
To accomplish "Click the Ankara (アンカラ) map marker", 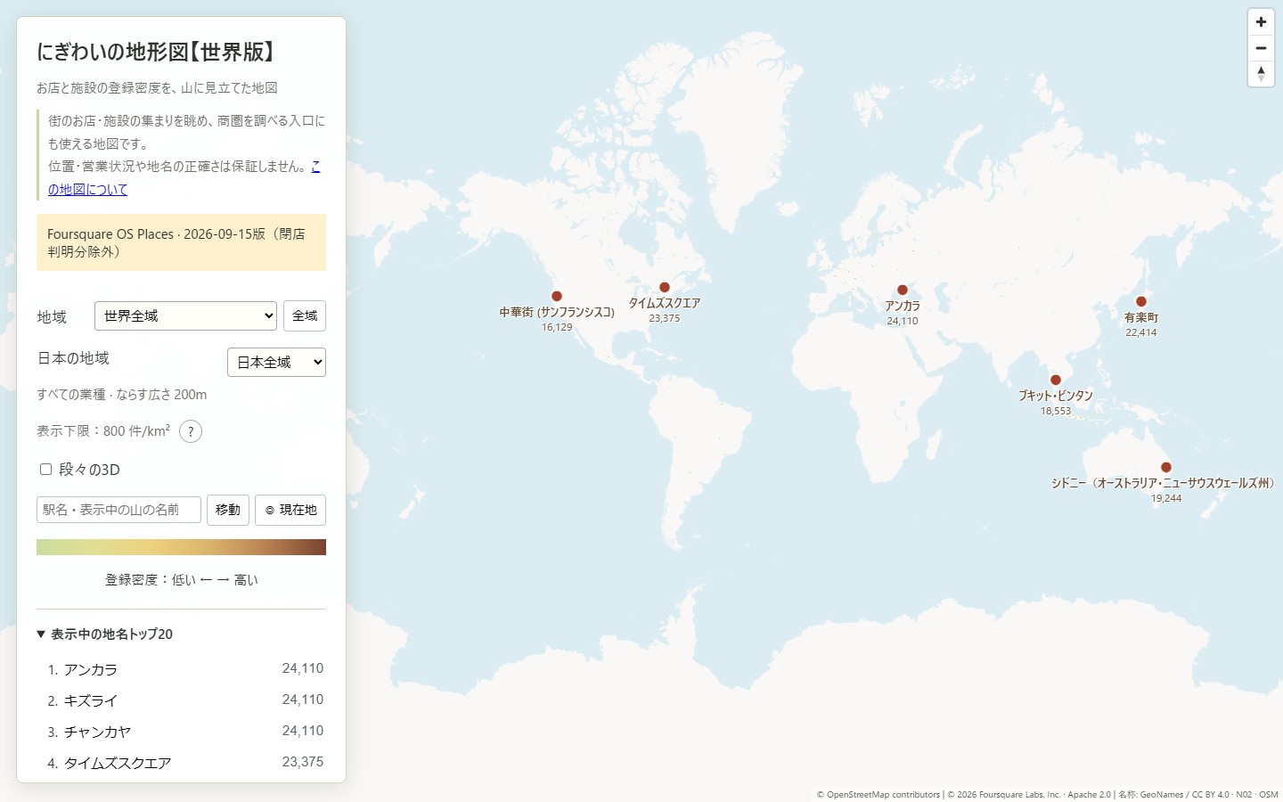I will 903,290.
